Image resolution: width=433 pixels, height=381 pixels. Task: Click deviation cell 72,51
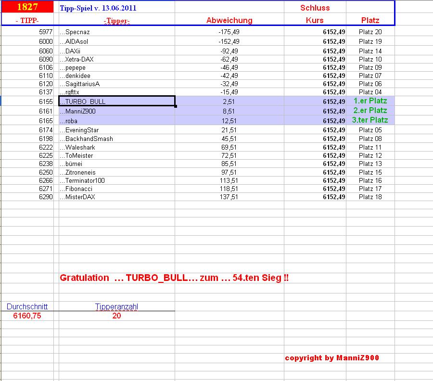(229, 155)
